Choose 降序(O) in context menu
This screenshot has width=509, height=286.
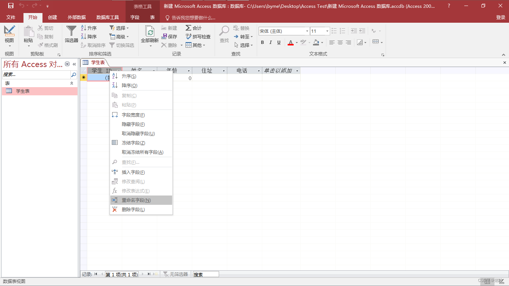click(141, 86)
